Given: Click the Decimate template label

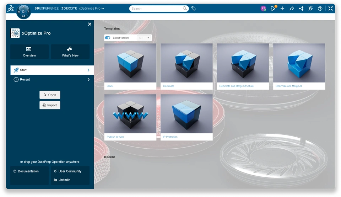Looking at the screenshot, I should click(168, 86).
